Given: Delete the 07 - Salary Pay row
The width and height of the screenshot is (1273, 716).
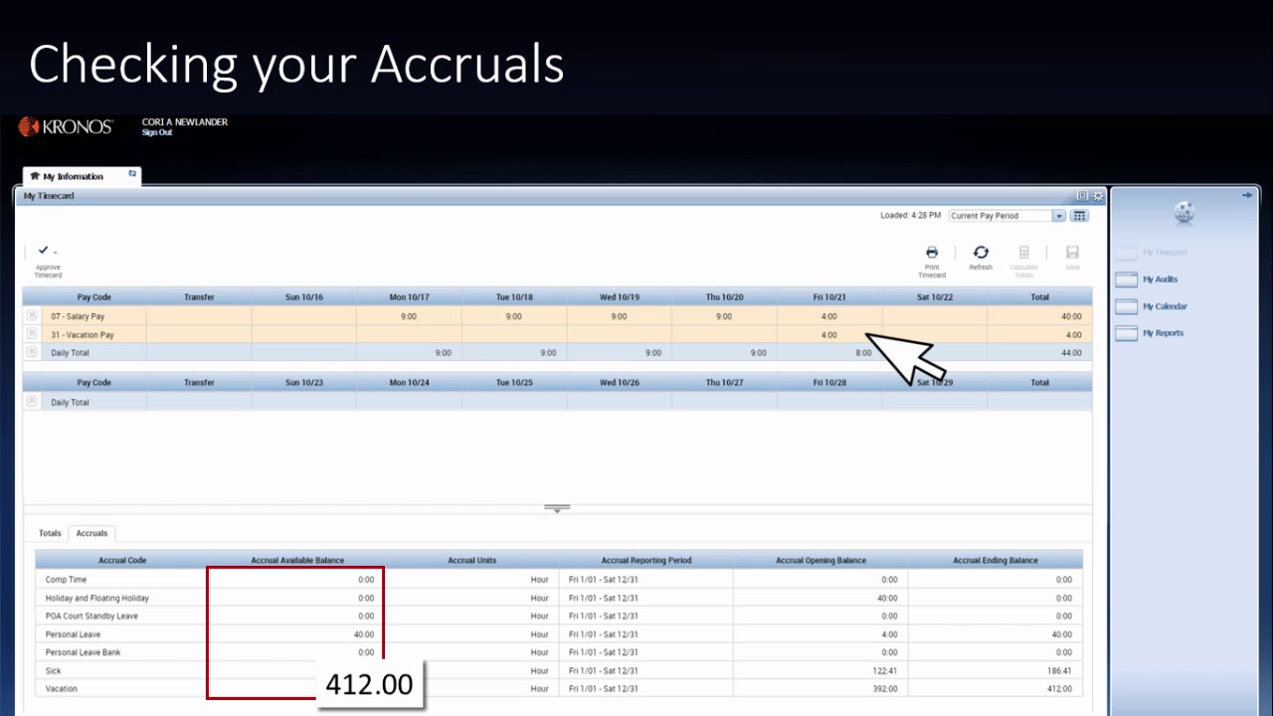Looking at the screenshot, I should point(32,315).
